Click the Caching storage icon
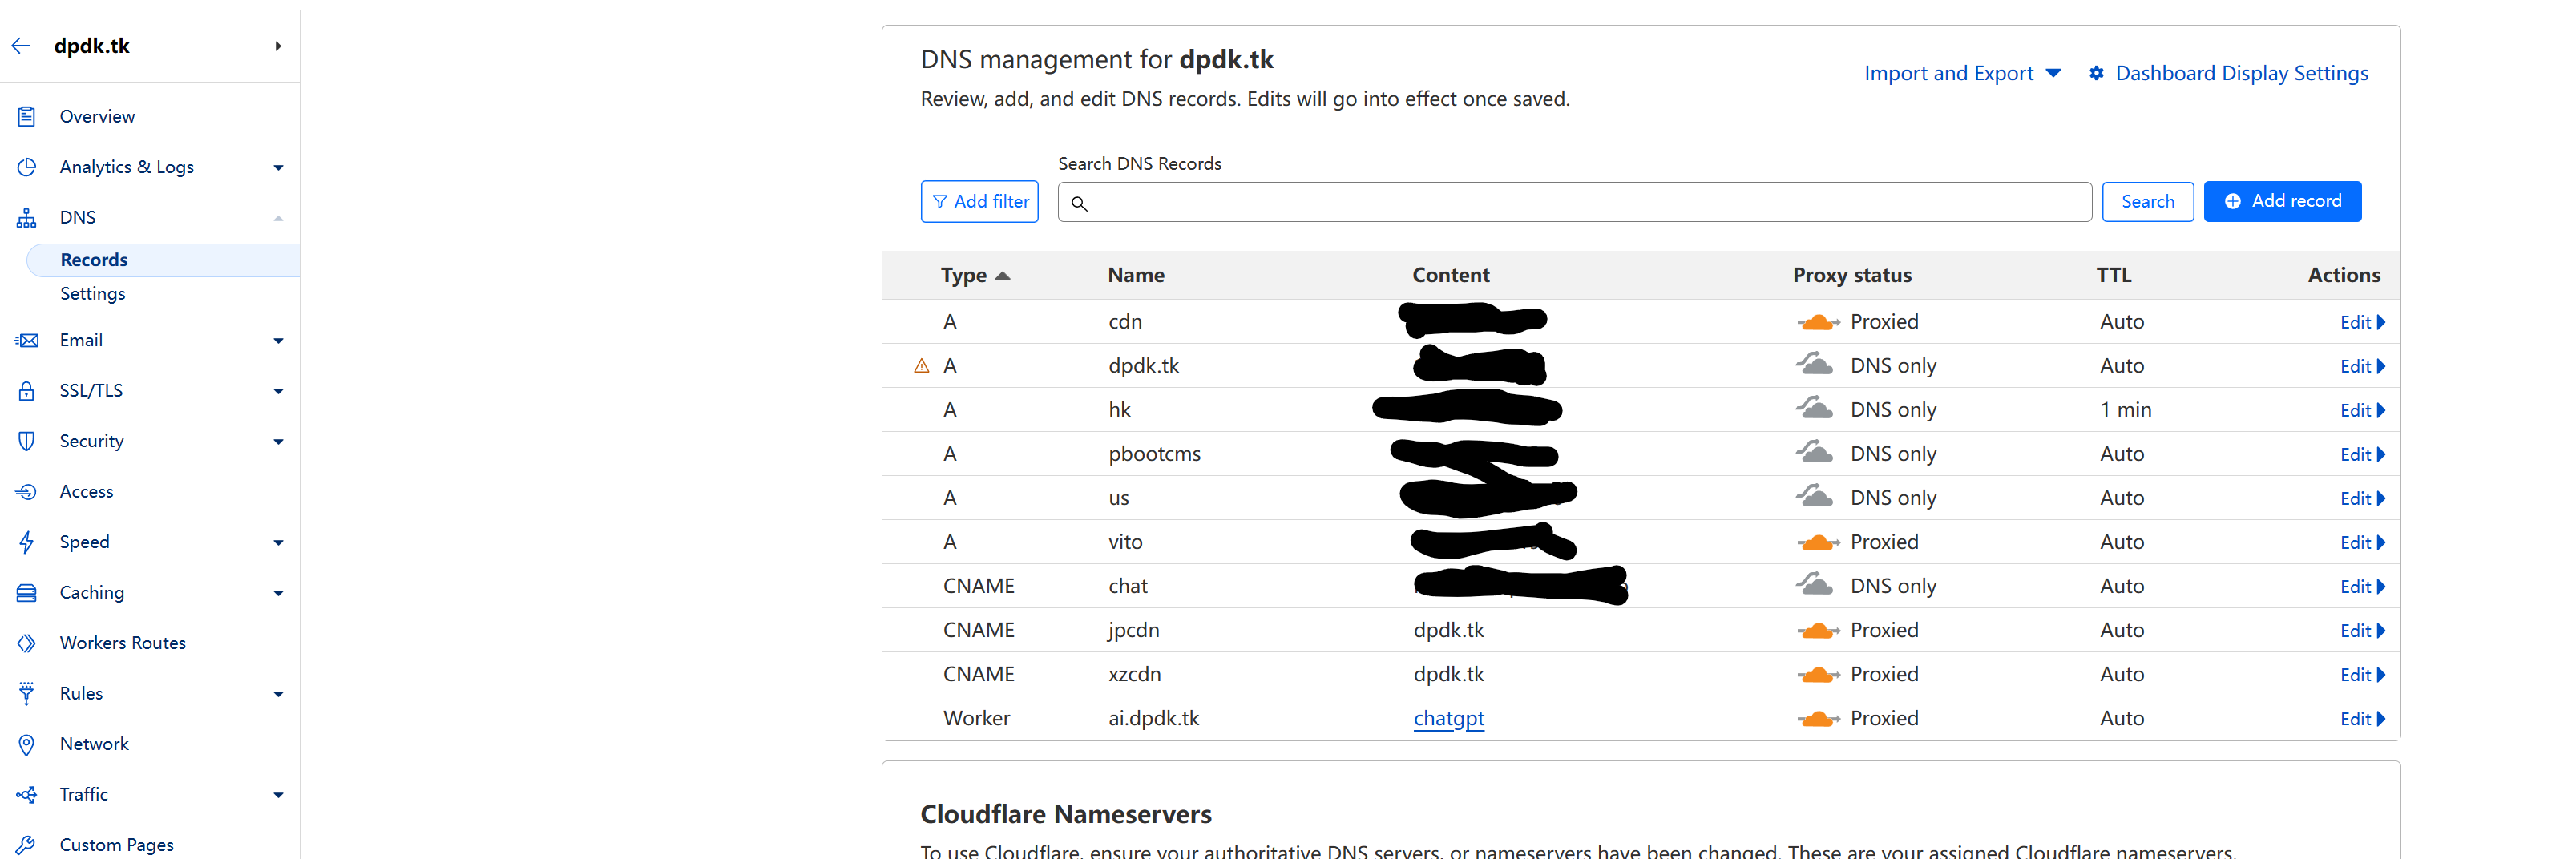The width and height of the screenshot is (2576, 859). point(27,593)
